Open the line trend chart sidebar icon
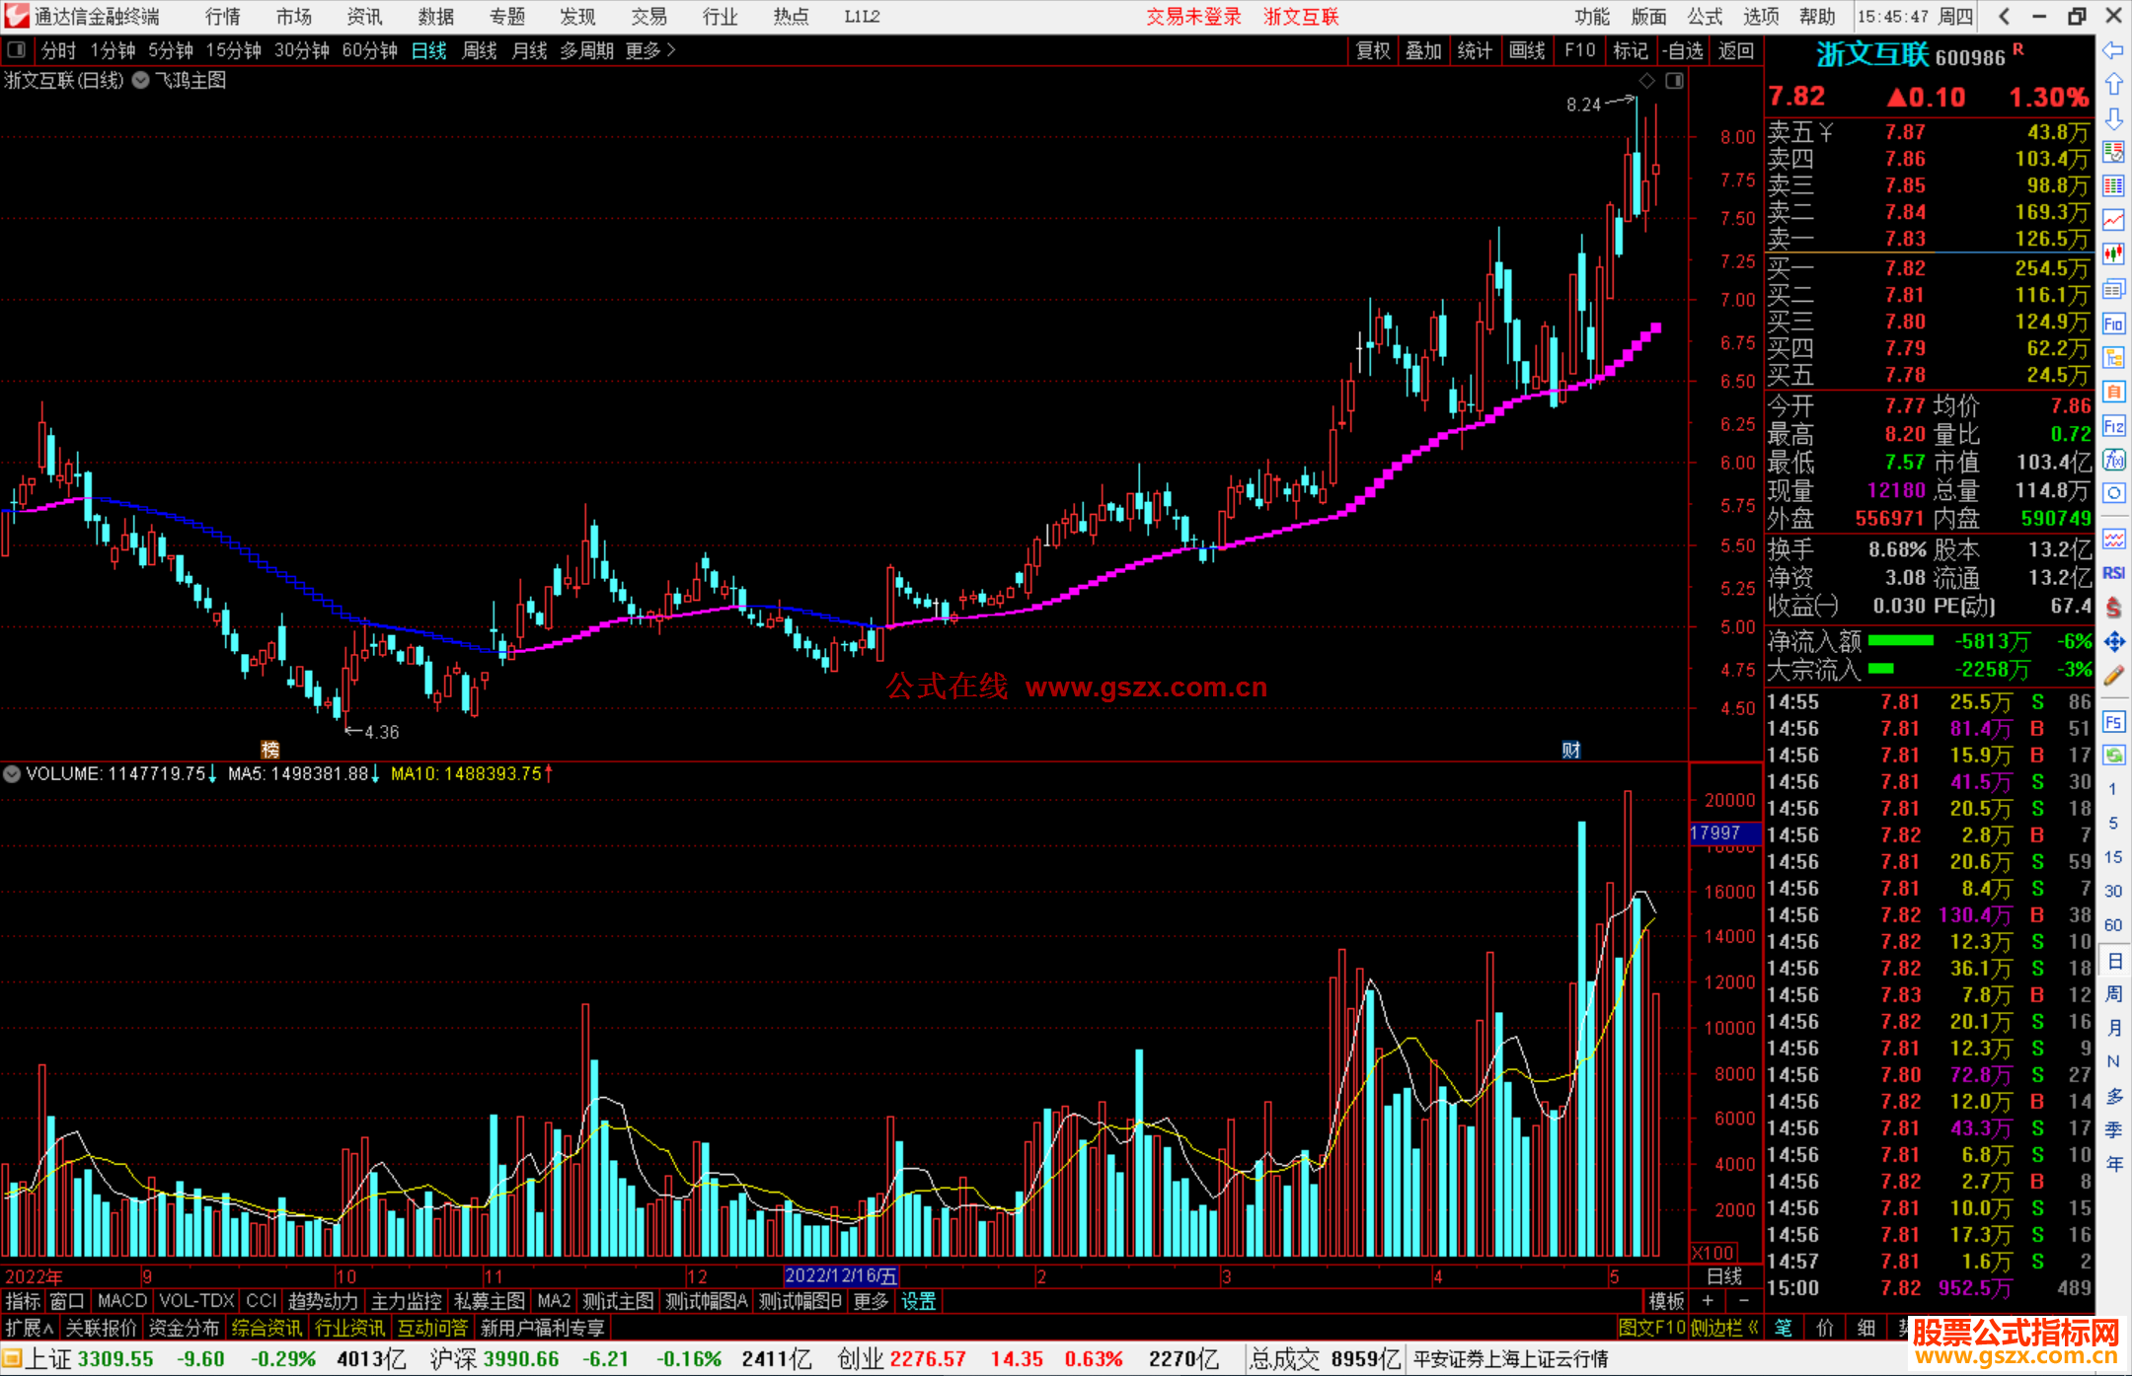 (2113, 220)
